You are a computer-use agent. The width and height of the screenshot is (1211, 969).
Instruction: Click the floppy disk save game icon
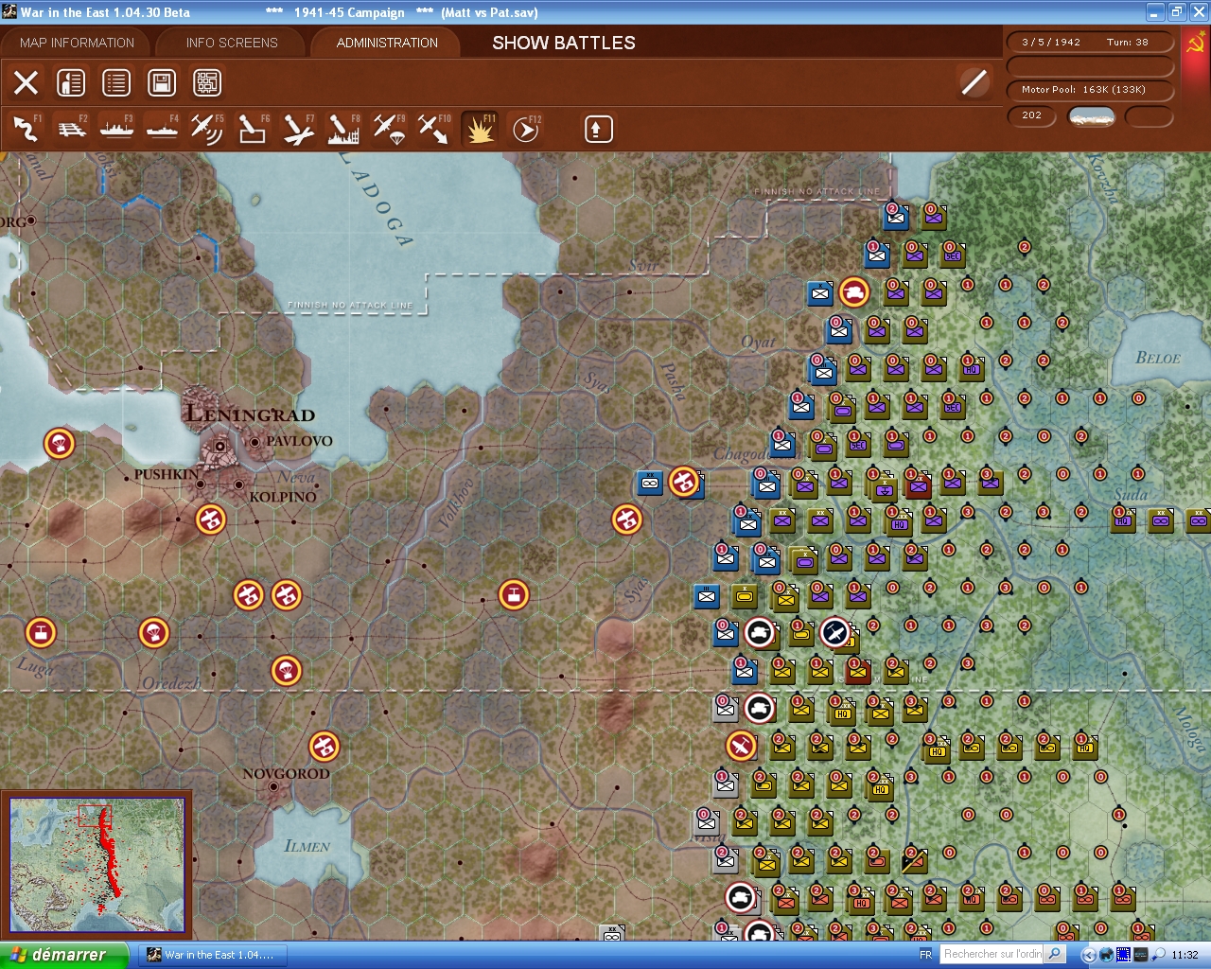point(162,83)
